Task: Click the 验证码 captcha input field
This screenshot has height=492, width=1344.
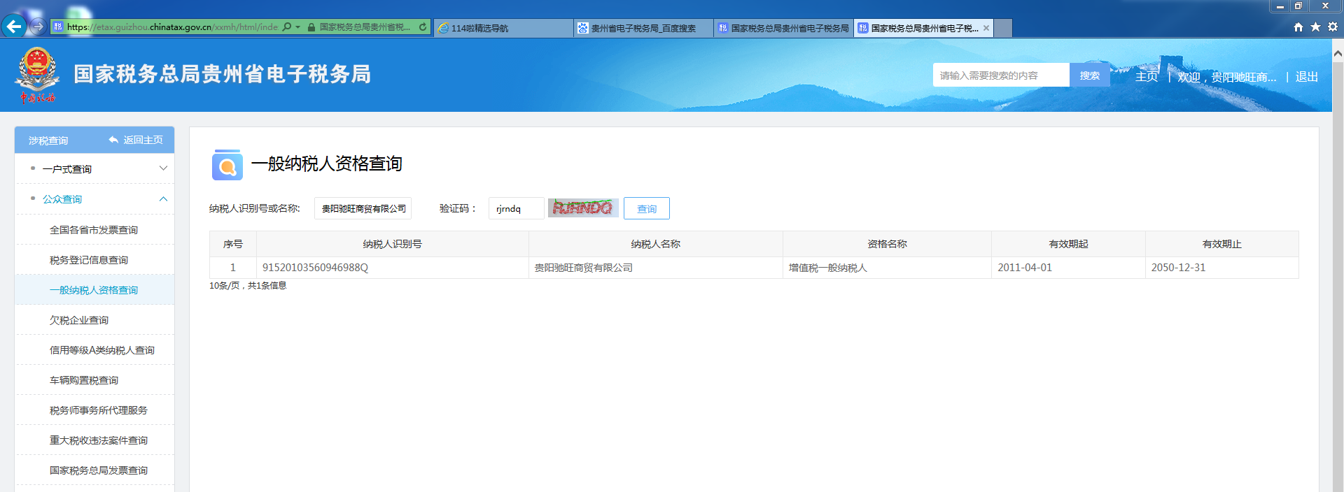Action: coord(516,208)
